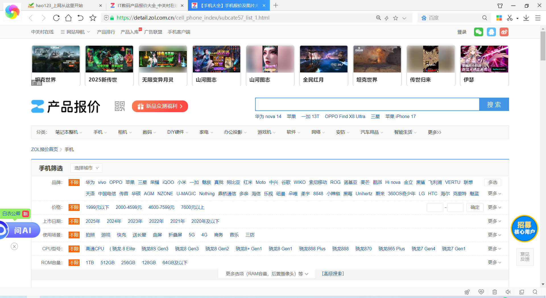This screenshot has height=298, width=546.
Task: Expand the 手机 category dropdown
Action: point(100,132)
